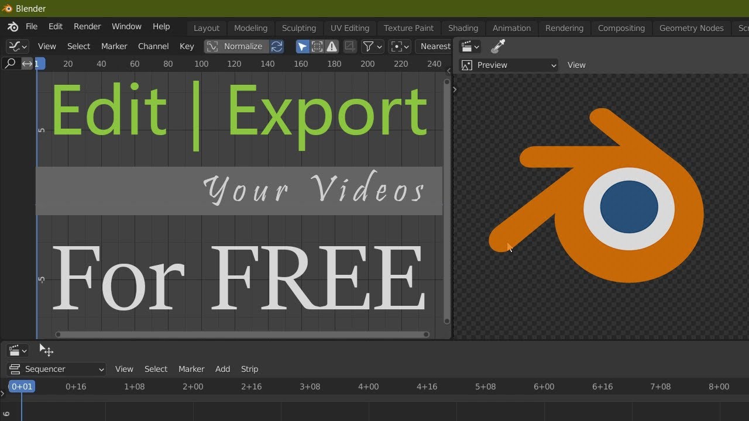Click the magnifier search icon in graph channels
This screenshot has width=749, height=421.
10,64
